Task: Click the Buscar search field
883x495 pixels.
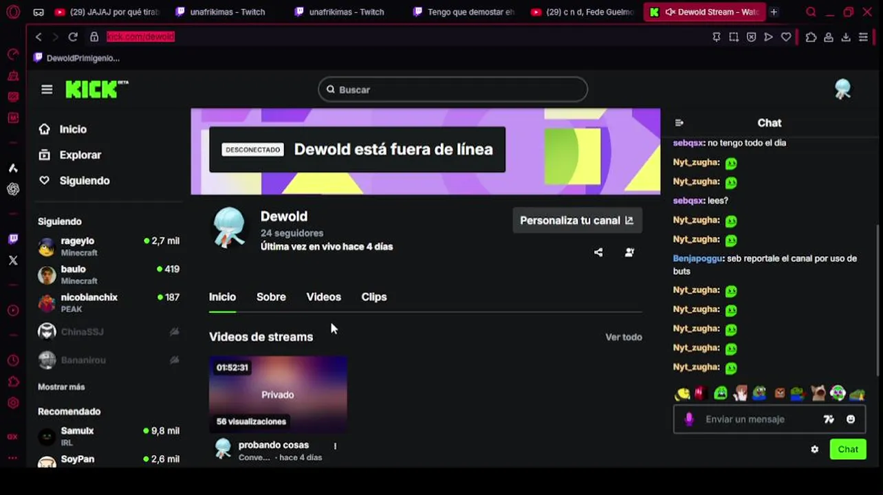Action: (x=453, y=89)
